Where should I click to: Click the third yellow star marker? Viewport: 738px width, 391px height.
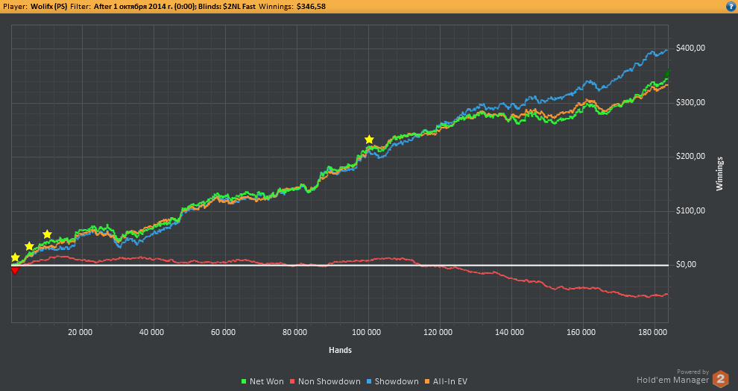(47, 234)
